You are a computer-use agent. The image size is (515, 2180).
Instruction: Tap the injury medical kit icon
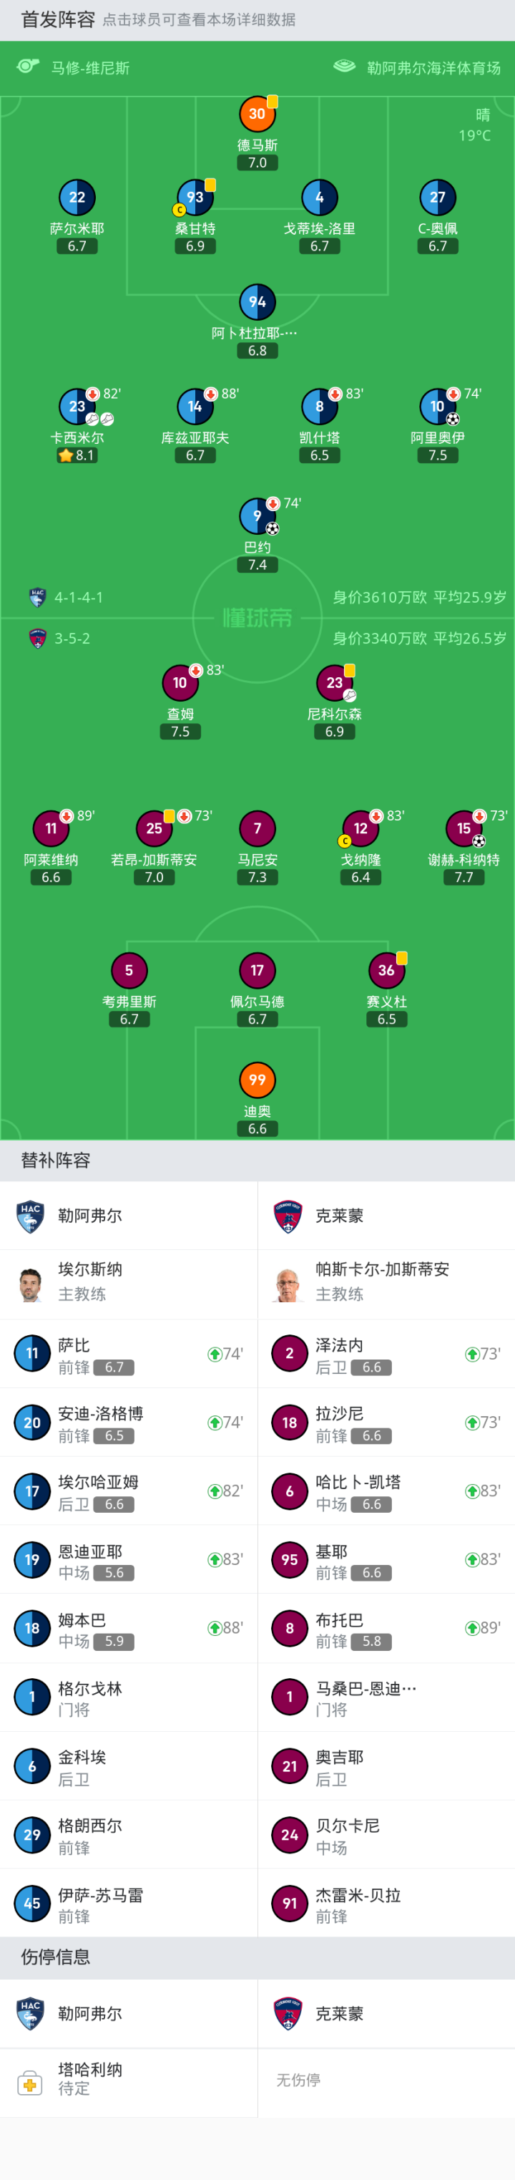click(29, 2080)
